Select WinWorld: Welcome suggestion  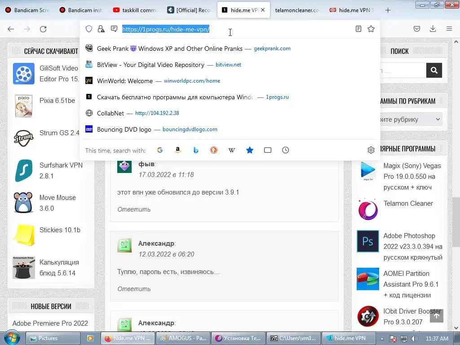230,81
